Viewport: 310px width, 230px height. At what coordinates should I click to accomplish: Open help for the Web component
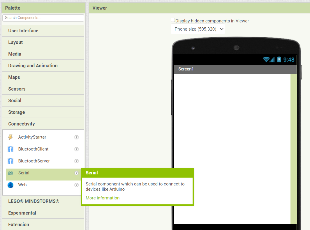(x=76, y=185)
